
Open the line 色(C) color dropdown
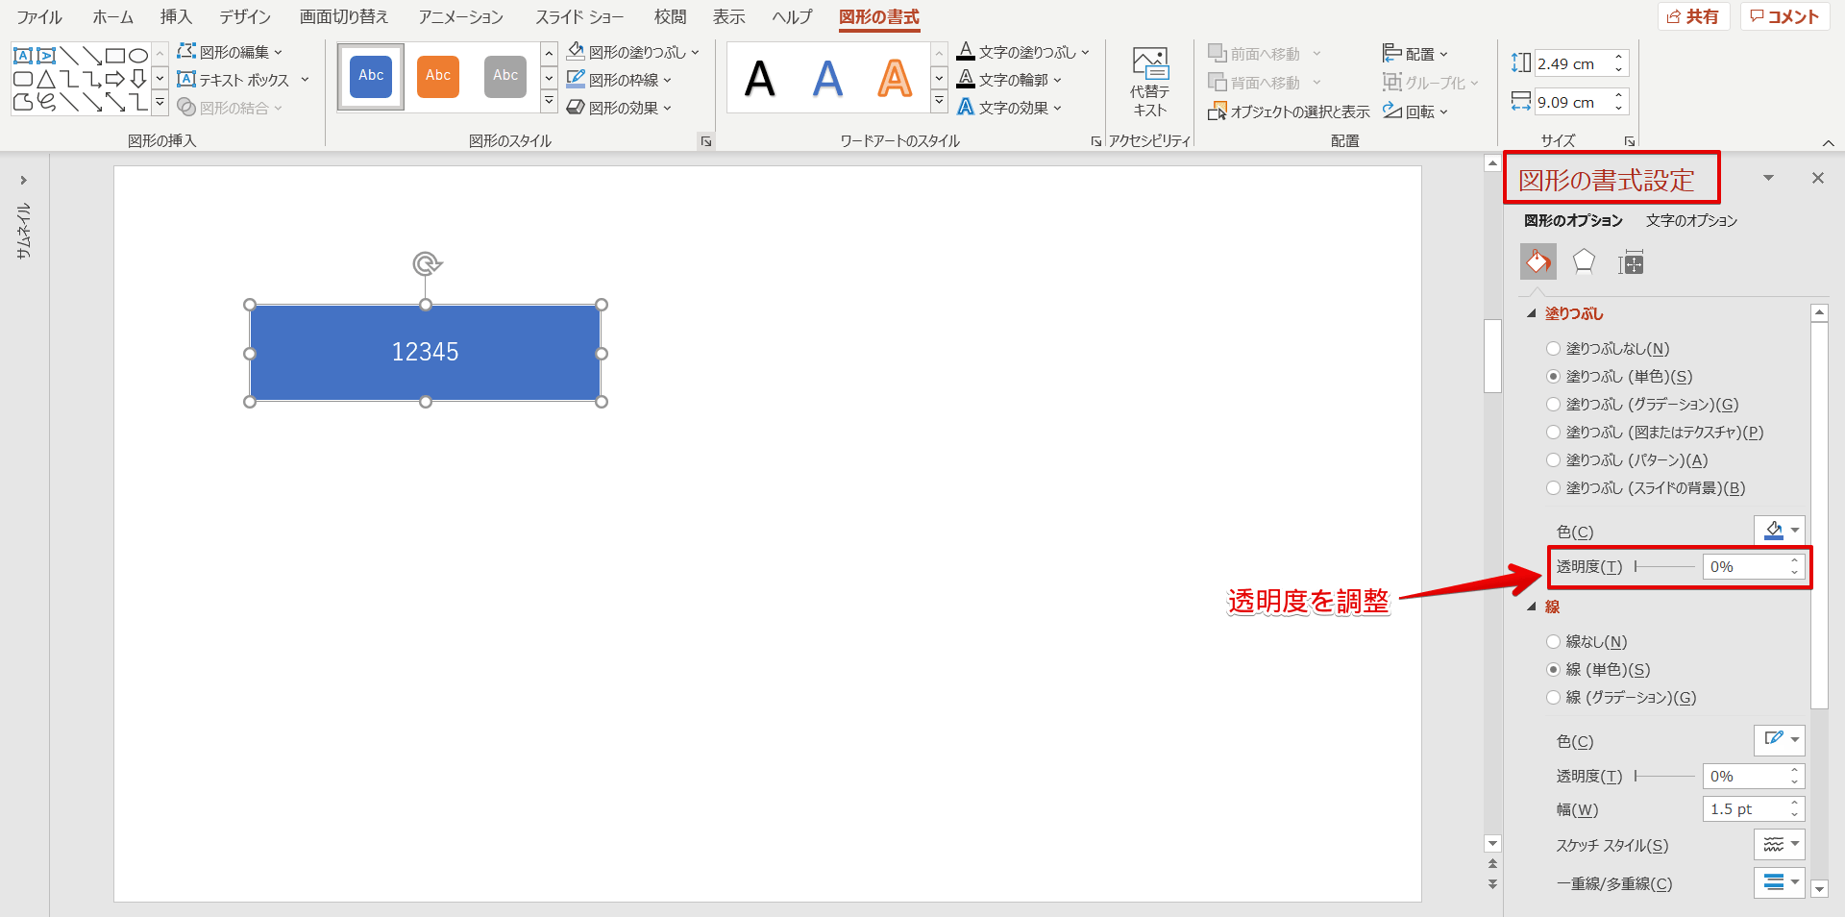tap(1780, 740)
